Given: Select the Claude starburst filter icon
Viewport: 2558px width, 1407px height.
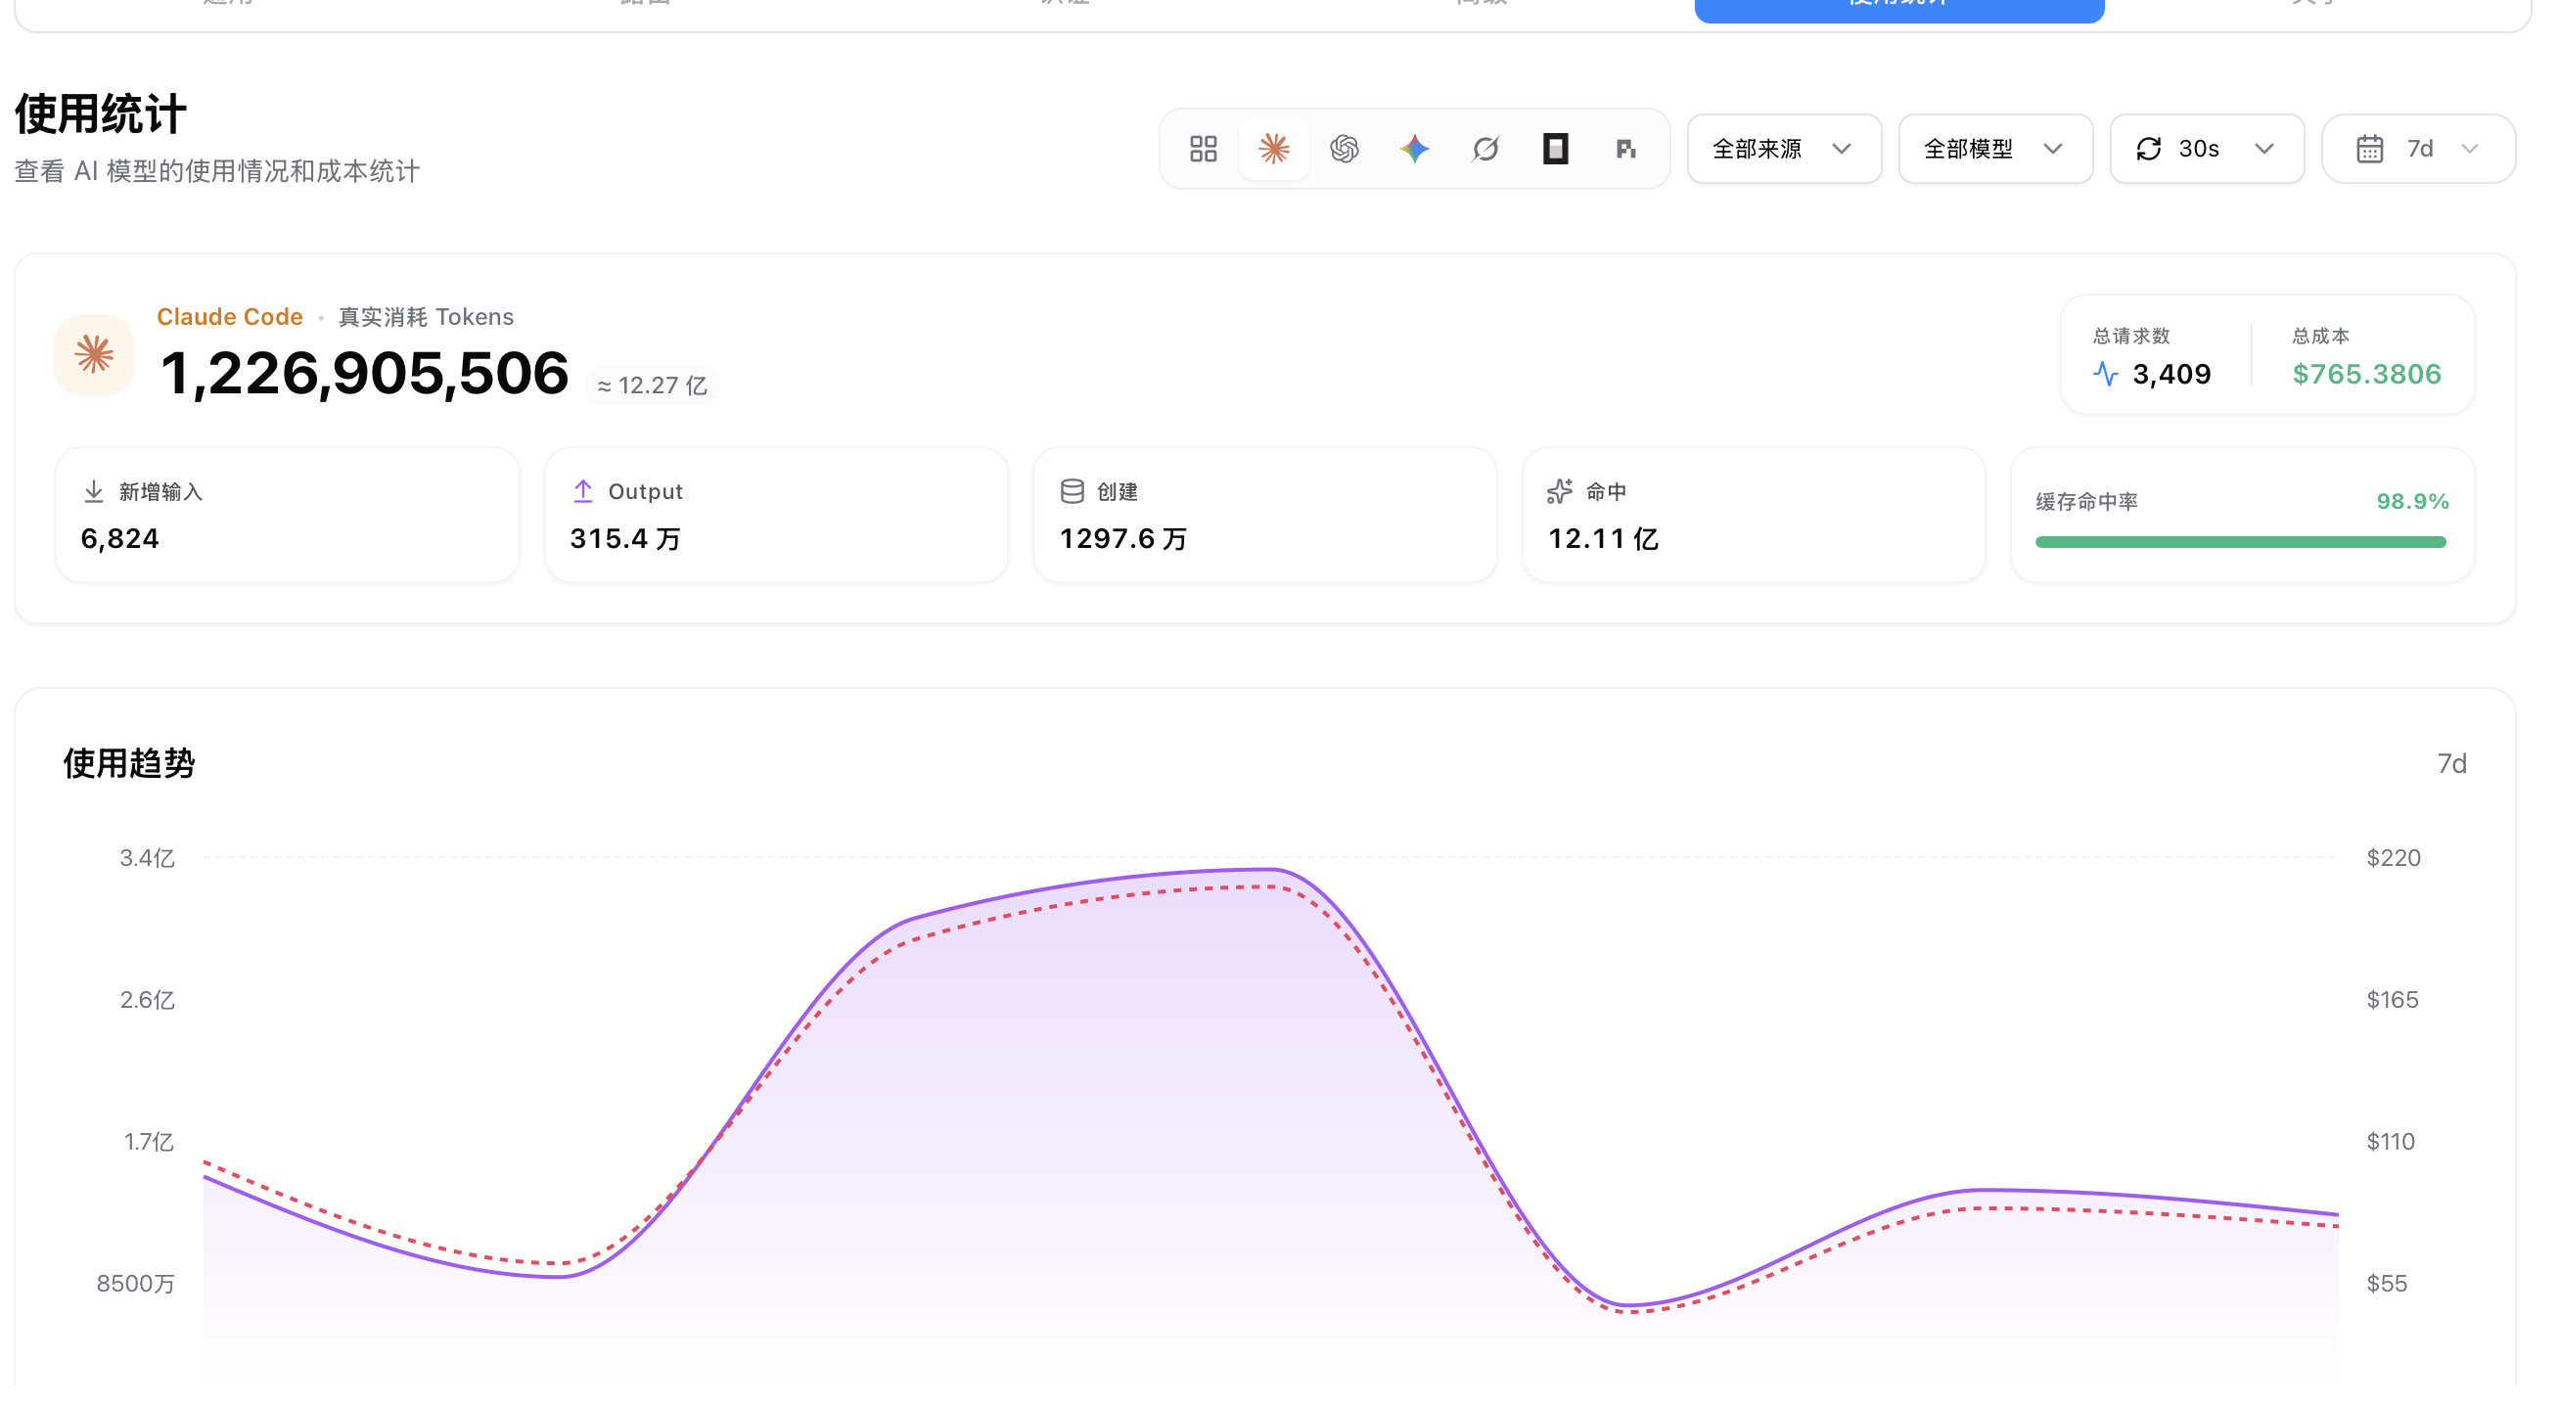Looking at the screenshot, I should coord(1273,149).
